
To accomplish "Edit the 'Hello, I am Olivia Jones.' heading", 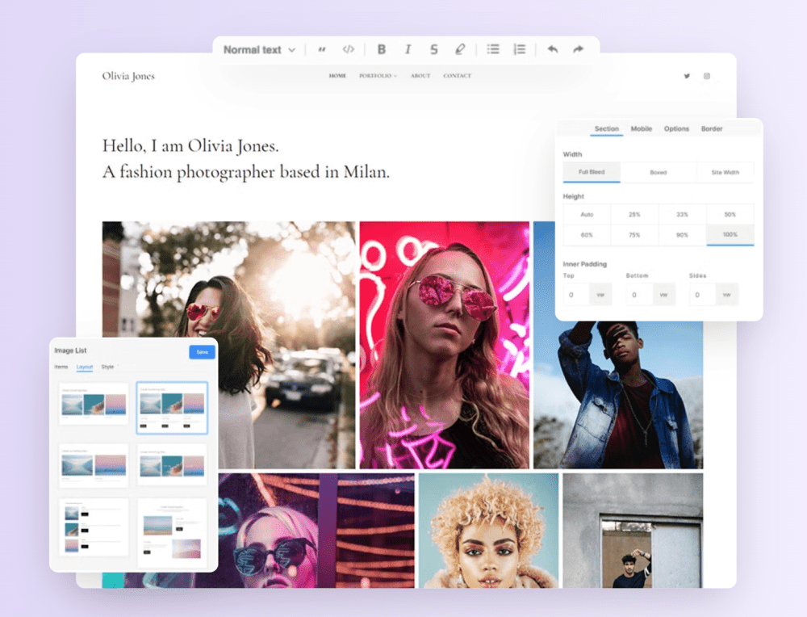I will [190, 146].
